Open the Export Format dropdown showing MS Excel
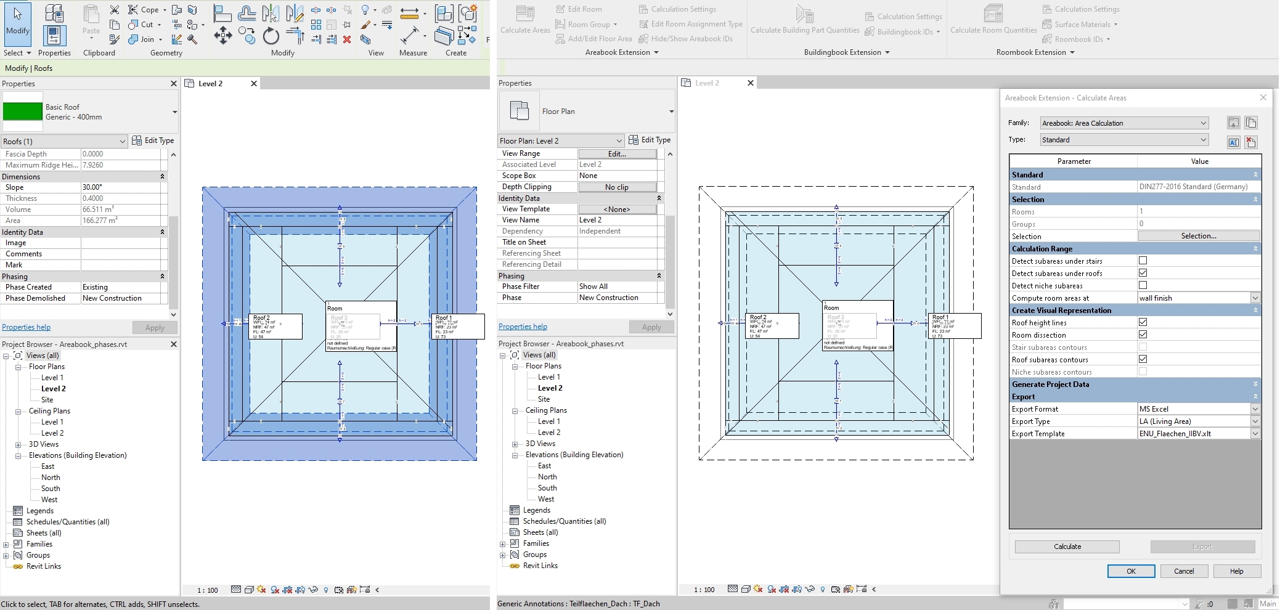Screen dimensions: 1280x610 pyautogui.click(x=1255, y=409)
